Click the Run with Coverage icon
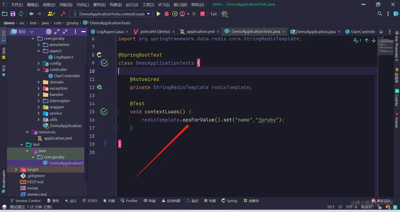This screenshot has height=212, width=400. pos(175,14)
